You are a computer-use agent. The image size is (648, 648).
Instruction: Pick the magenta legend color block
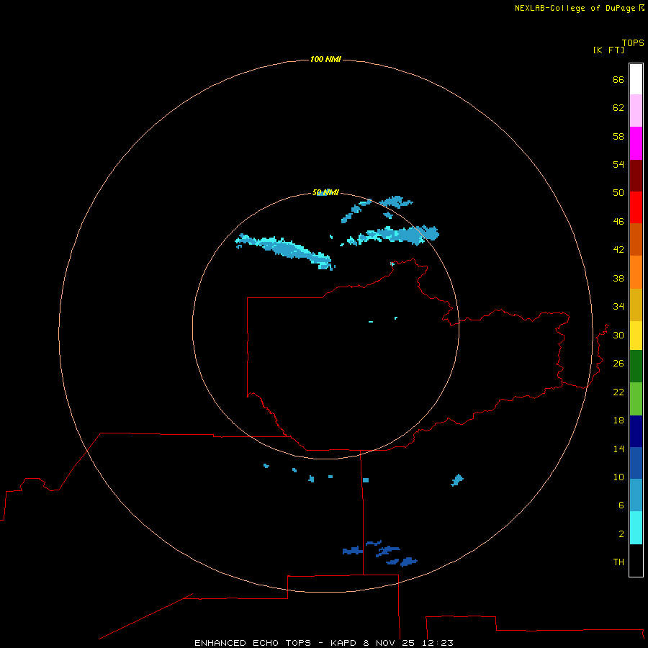click(x=636, y=143)
